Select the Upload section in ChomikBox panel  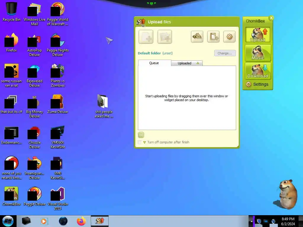point(258,35)
